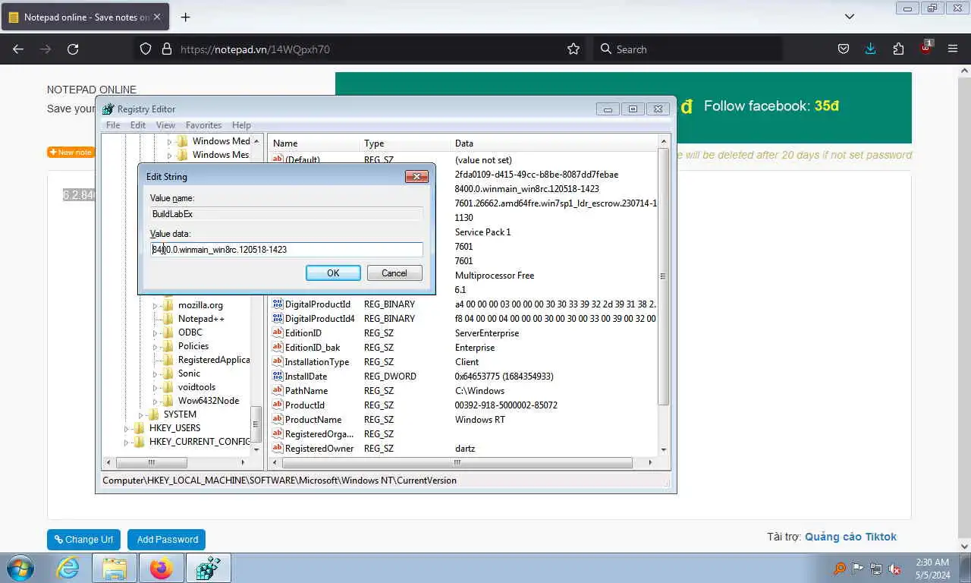This screenshot has height=583, width=971.
Task: Open the extensions puzzle icon
Action: (x=898, y=49)
